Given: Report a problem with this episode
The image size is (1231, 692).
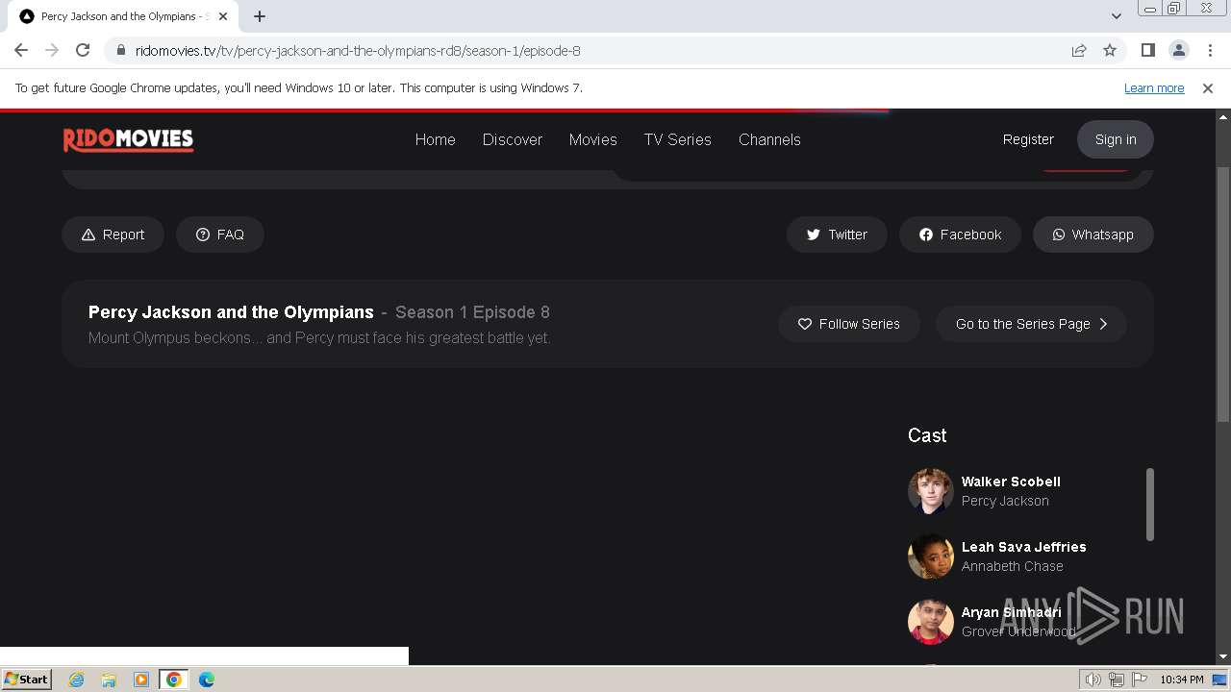Looking at the screenshot, I should pos(113,235).
